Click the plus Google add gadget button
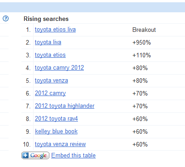 click(35, 155)
